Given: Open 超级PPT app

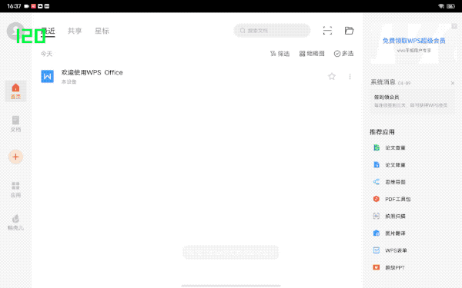Looking at the screenshot, I should [x=389, y=268].
